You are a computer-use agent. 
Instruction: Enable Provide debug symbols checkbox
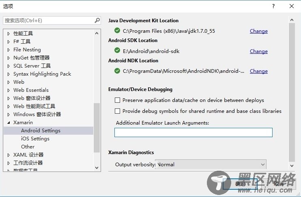point(117,111)
